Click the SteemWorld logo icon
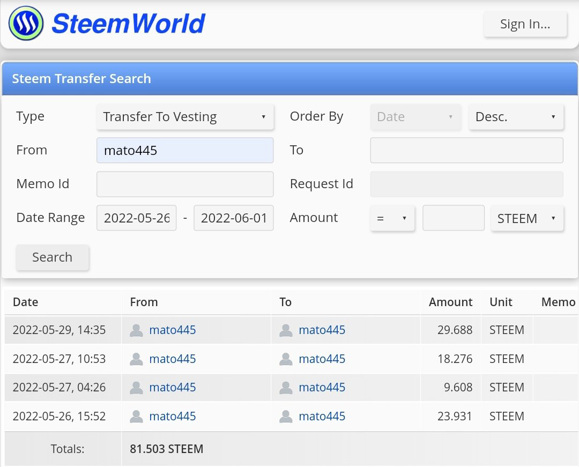The image size is (579, 467). tap(26, 23)
